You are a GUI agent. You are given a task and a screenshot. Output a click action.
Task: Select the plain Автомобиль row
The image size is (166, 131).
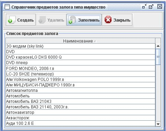tap(81, 96)
